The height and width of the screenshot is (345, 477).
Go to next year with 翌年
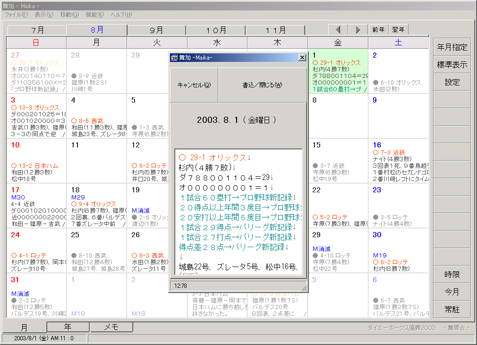[x=398, y=30]
